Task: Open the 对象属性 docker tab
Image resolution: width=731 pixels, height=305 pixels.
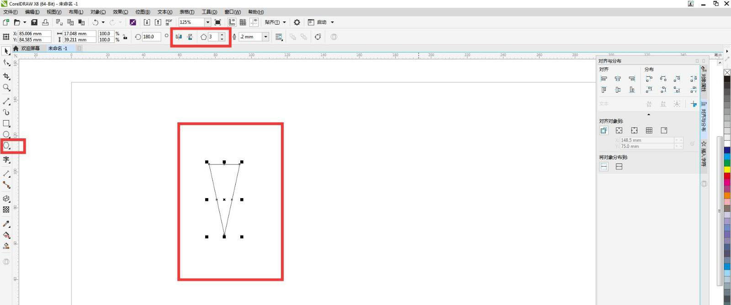Action: pyautogui.click(x=704, y=80)
